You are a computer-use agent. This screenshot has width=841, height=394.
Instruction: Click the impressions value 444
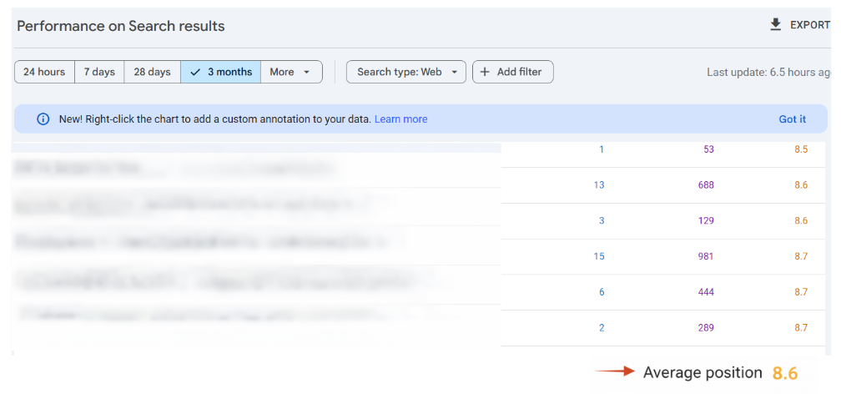pos(707,292)
